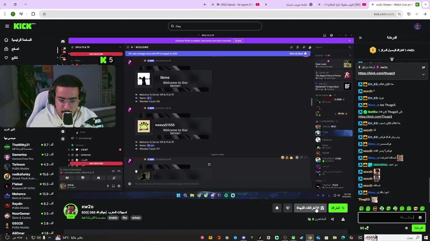Open Chrome media control icon
Image resolution: width=430 pixels, height=241 pixels.
pos(21,14)
